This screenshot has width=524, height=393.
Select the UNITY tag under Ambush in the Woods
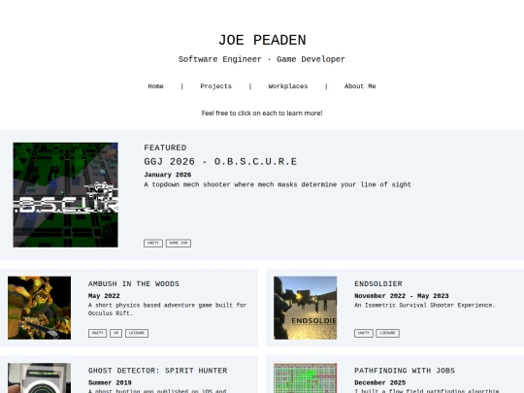(x=98, y=333)
